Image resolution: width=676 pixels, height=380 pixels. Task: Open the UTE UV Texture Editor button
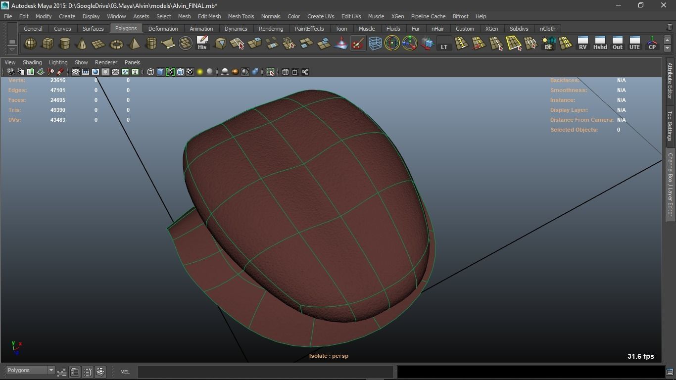[634, 44]
